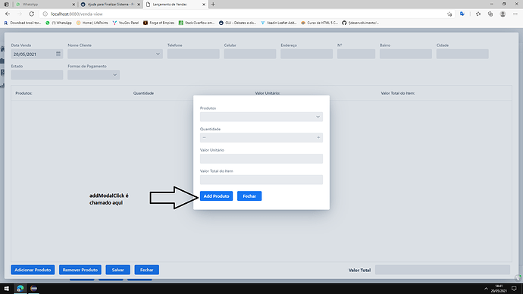This screenshot has height=294, width=523.
Task: Expand the Produtos dropdown in the dialog
Action: coord(318,117)
